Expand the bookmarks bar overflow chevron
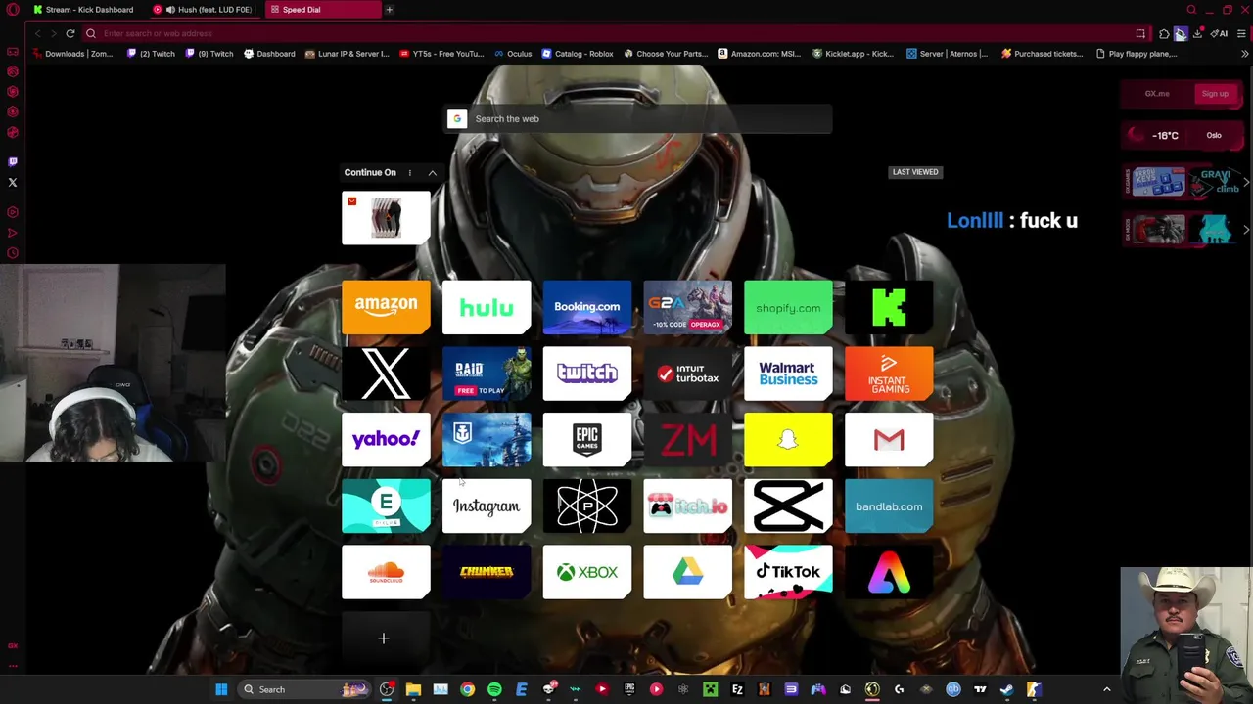Viewport: 1253px width, 704px height. tap(1244, 54)
